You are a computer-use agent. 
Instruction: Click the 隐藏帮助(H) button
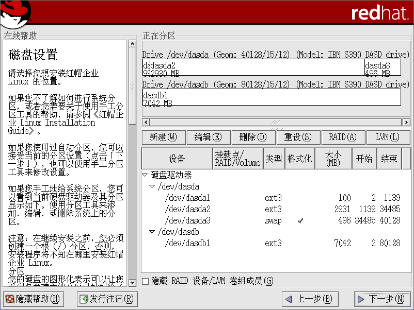click(x=34, y=299)
